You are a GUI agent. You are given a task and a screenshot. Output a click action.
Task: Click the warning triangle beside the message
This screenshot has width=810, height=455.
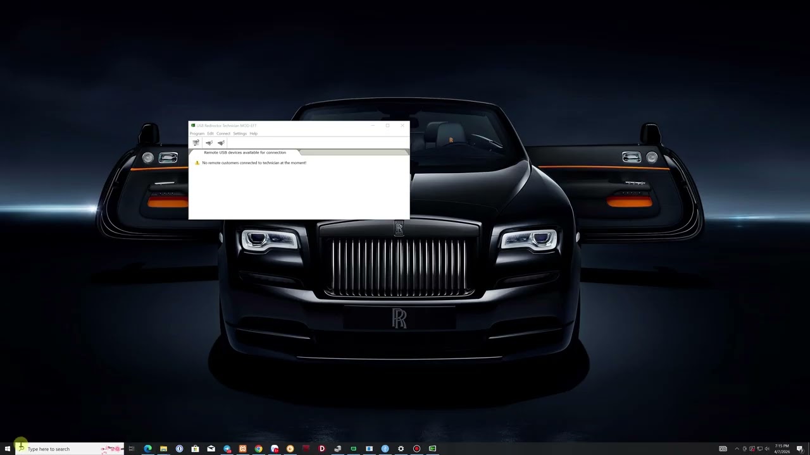197,162
